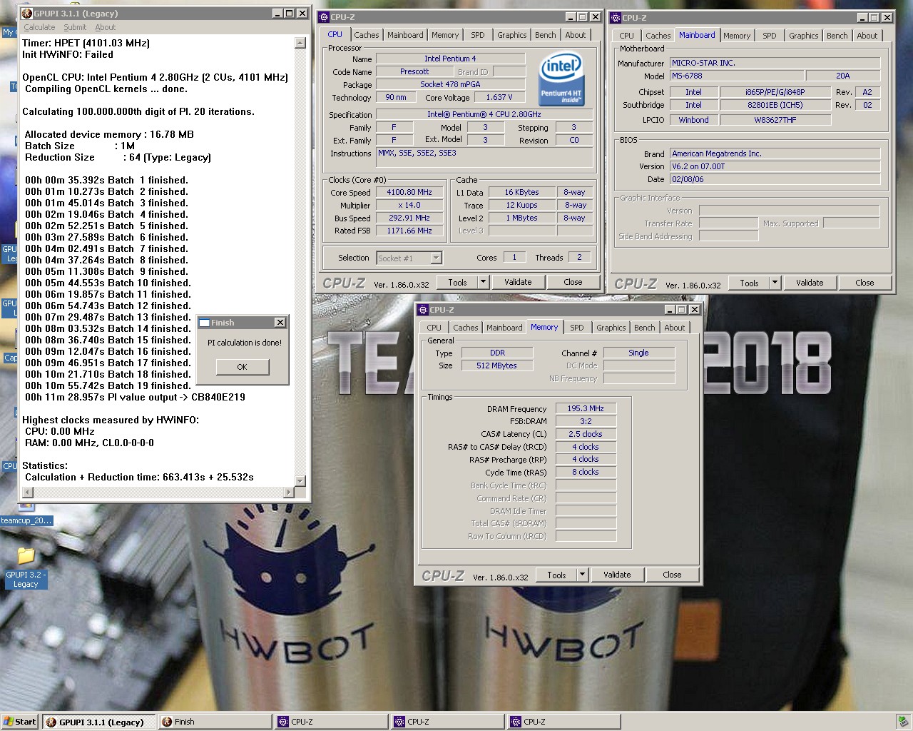The height and width of the screenshot is (731, 913).
Task: Open Bench tab in CPU-Z CPU window
Action: coord(546,35)
